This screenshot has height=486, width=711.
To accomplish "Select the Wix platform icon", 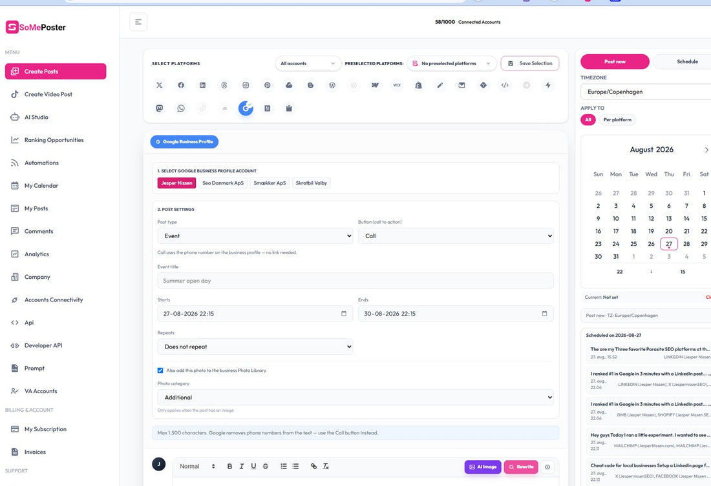I will [397, 85].
